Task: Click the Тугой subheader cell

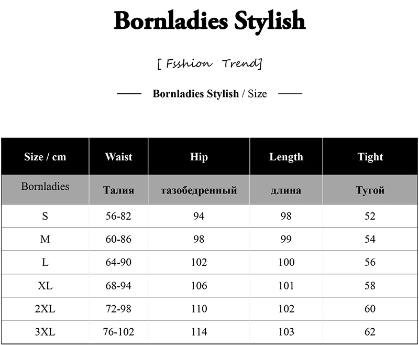Action: tap(370, 190)
